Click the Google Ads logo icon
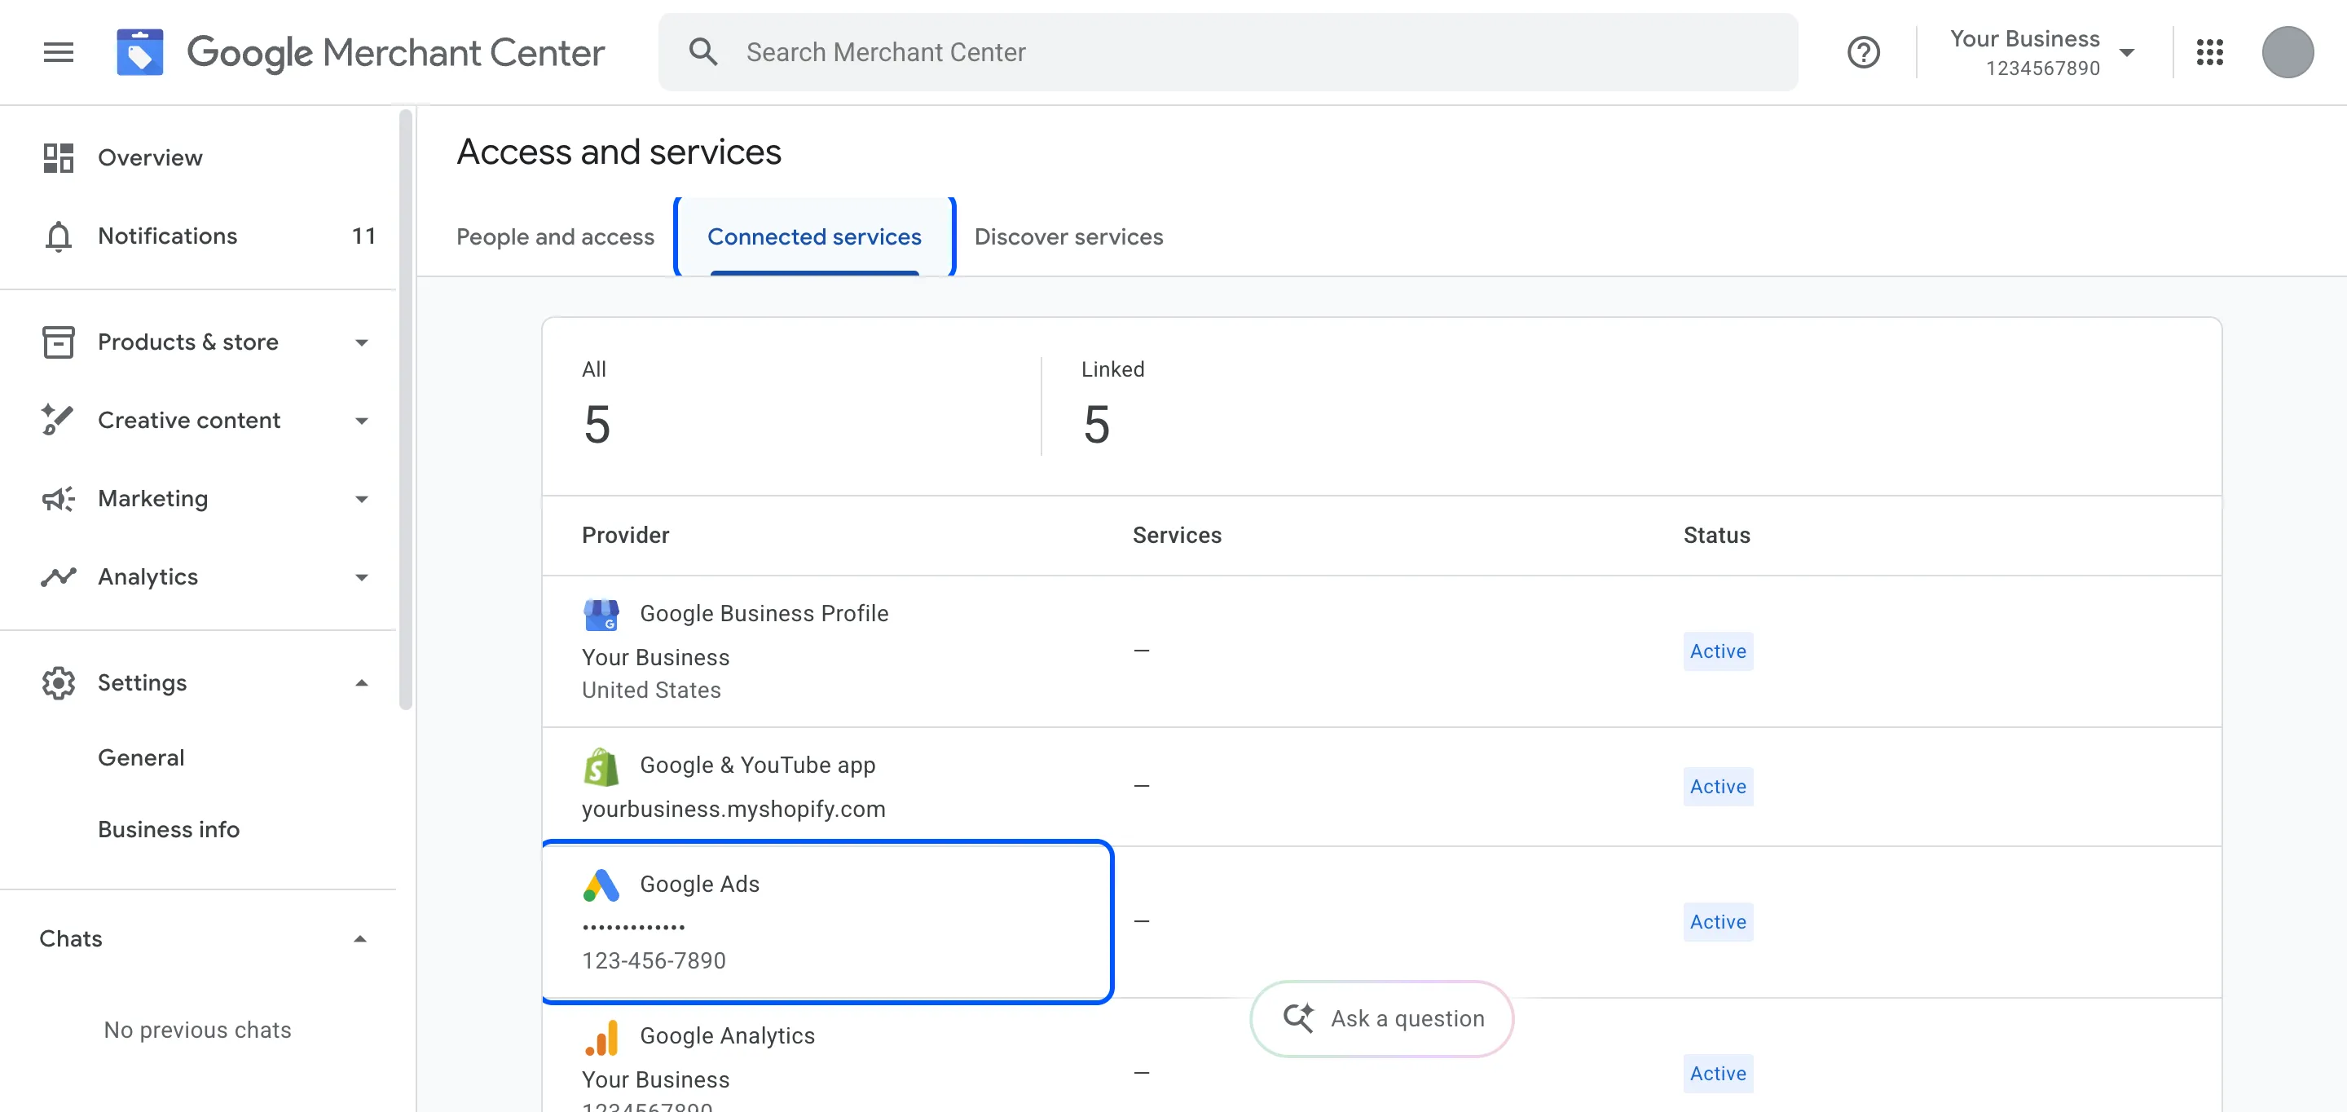 (x=601, y=885)
